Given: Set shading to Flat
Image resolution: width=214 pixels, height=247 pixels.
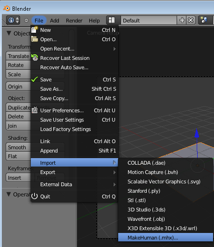Looking at the screenshot, I should (x=18, y=156).
